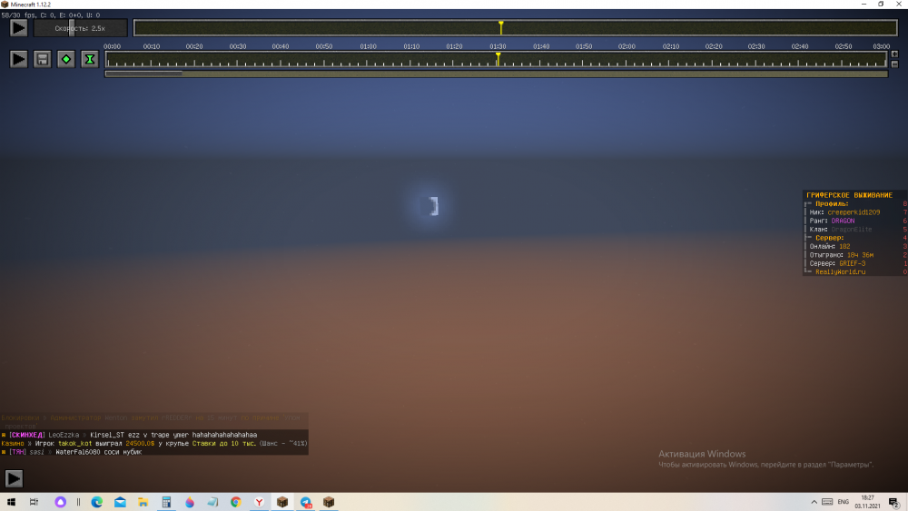Click the creeperkid1209 nickname in scoreboard

point(854,212)
